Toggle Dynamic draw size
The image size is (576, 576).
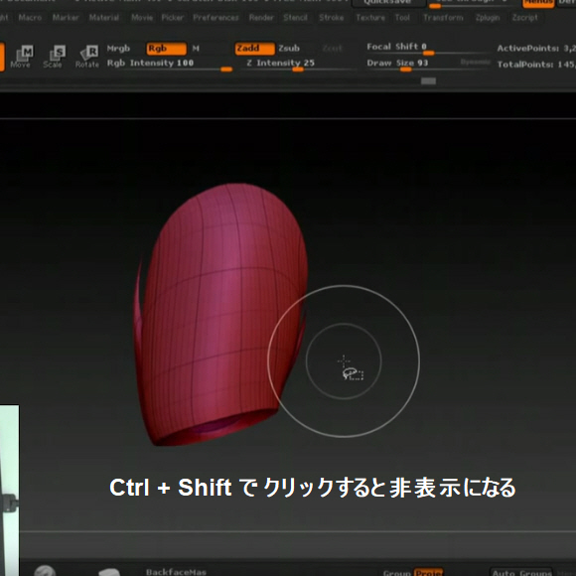coord(476,63)
